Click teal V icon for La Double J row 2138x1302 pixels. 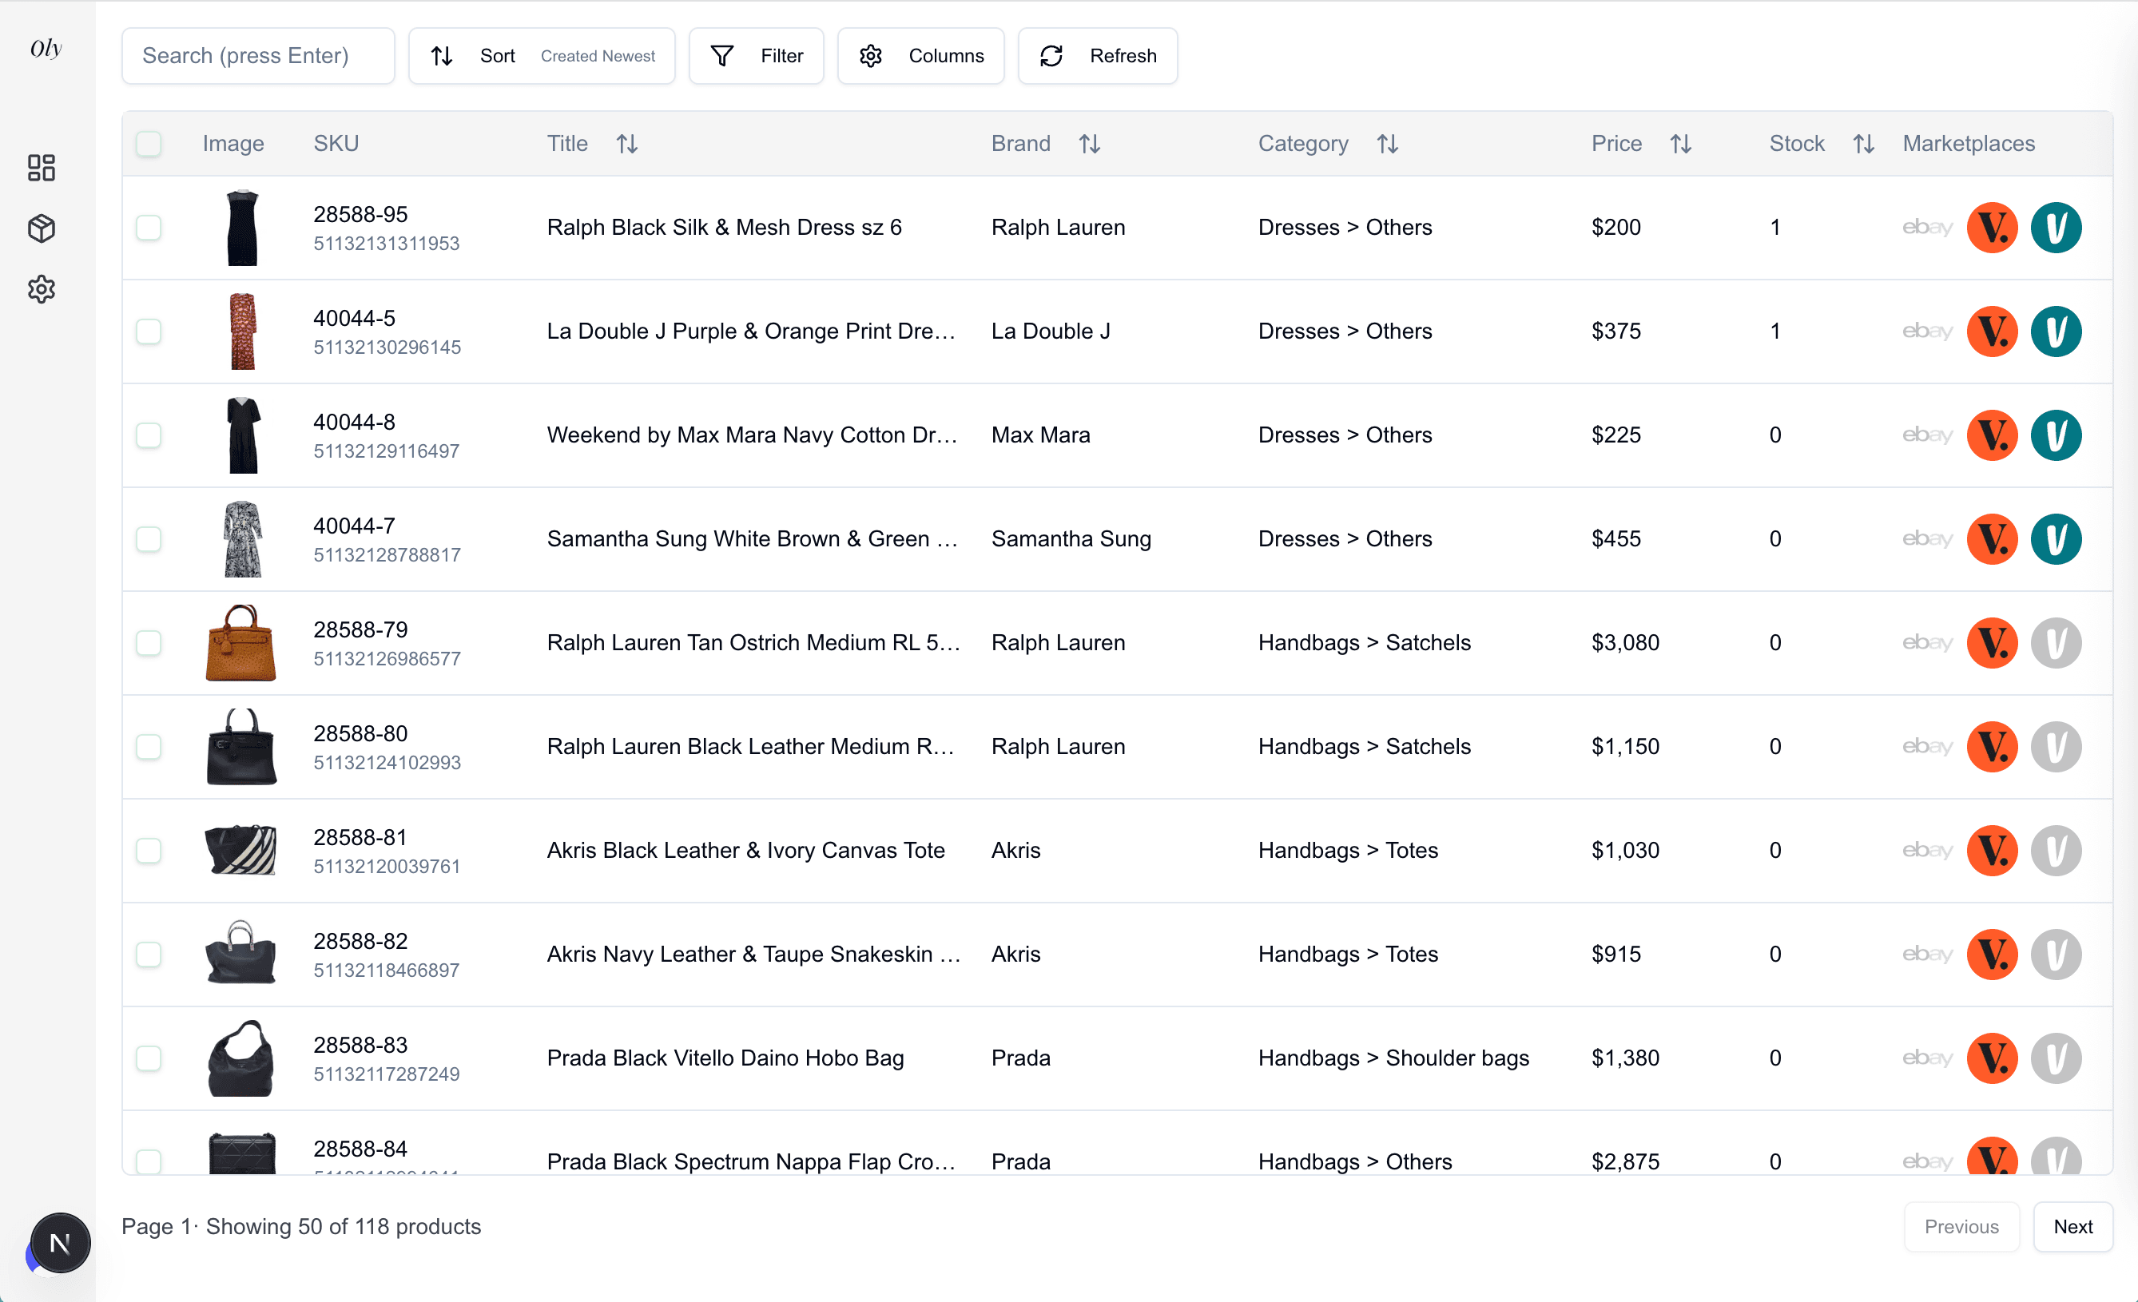pos(2056,331)
